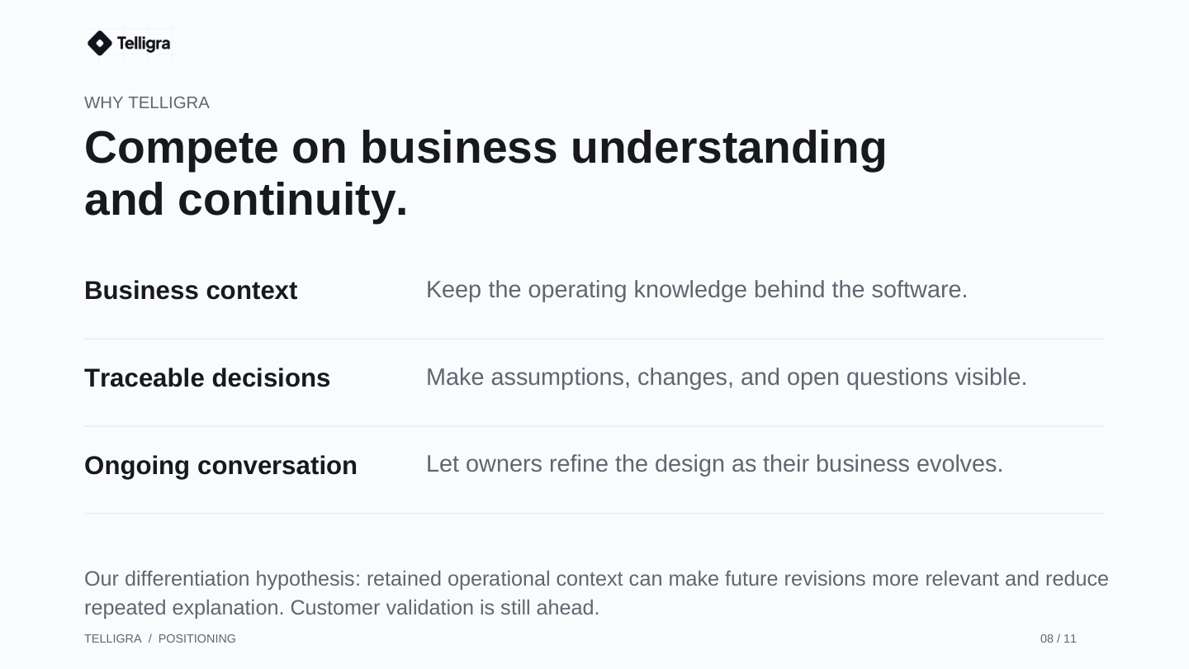Click the POSITIONING footer breadcrumb
Image resolution: width=1189 pixels, height=669 pixels.
(197, 638)
